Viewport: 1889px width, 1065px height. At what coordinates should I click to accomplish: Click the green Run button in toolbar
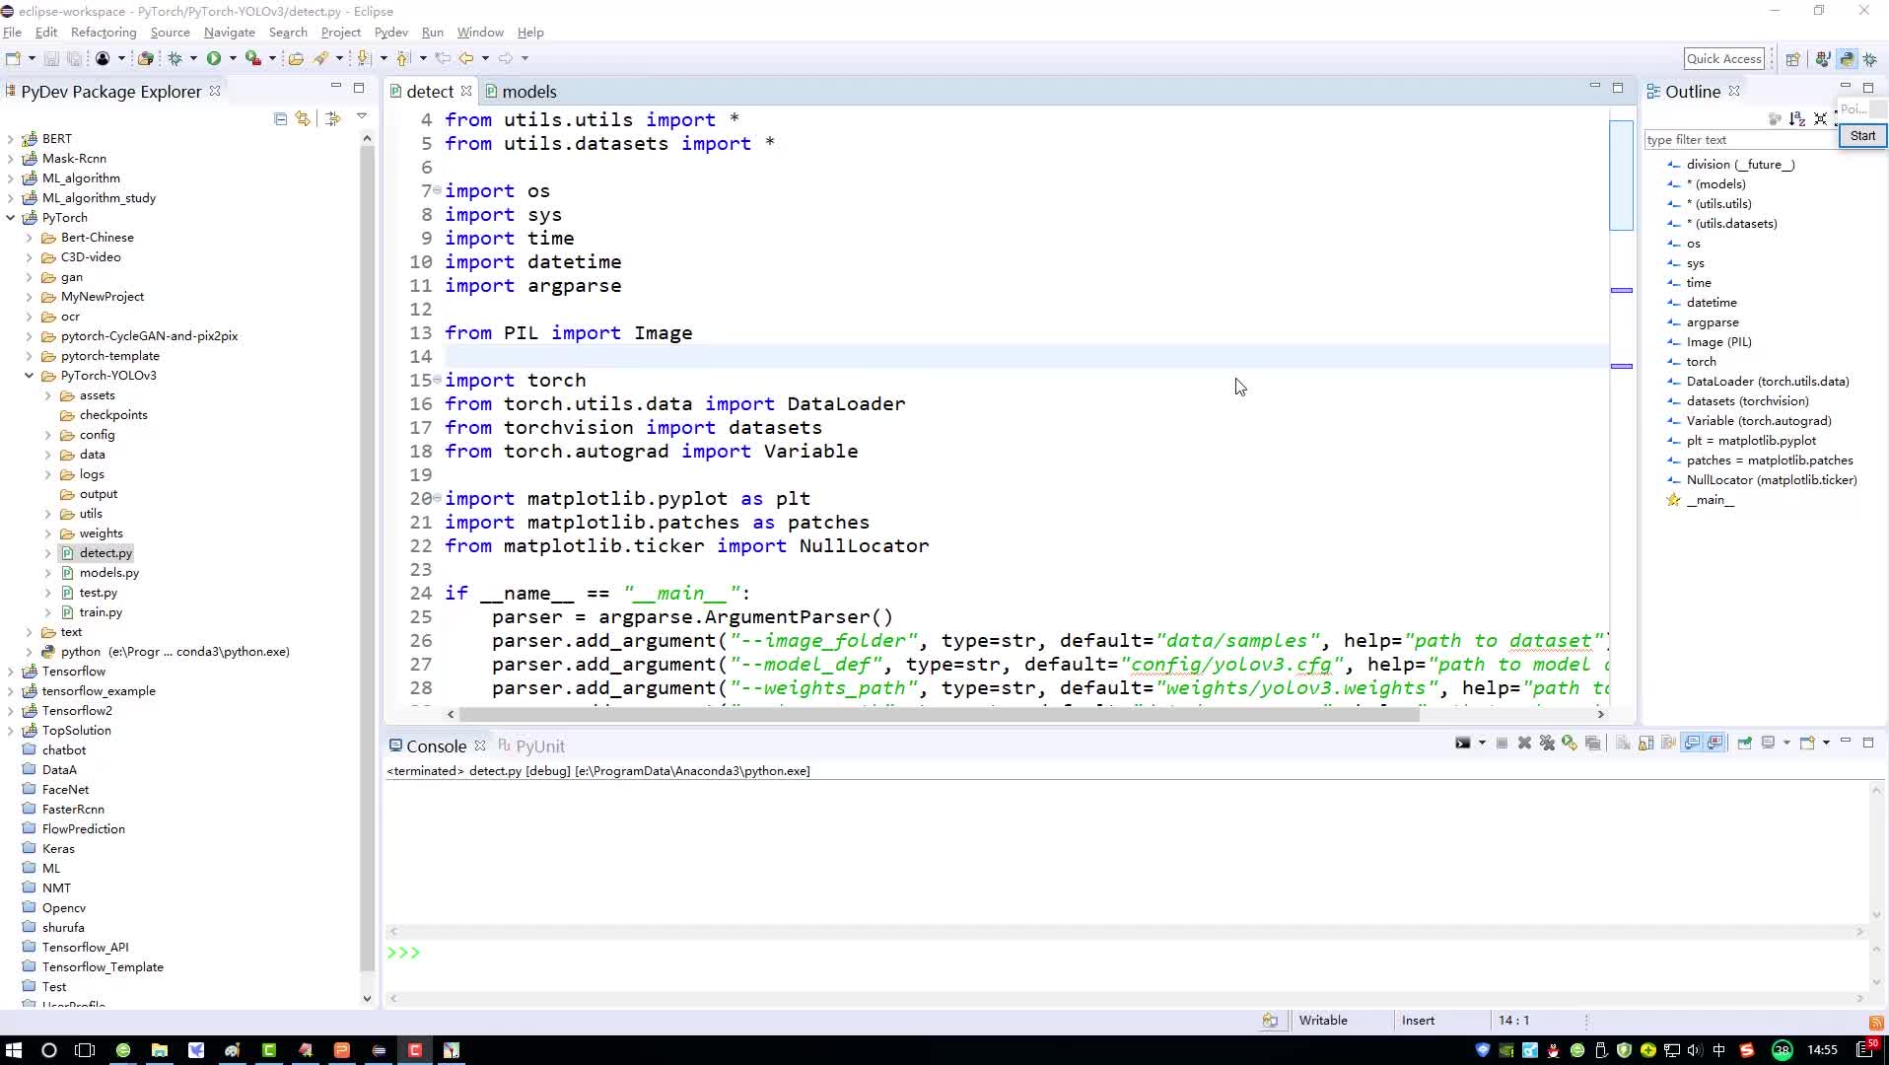tap(213, 58)
